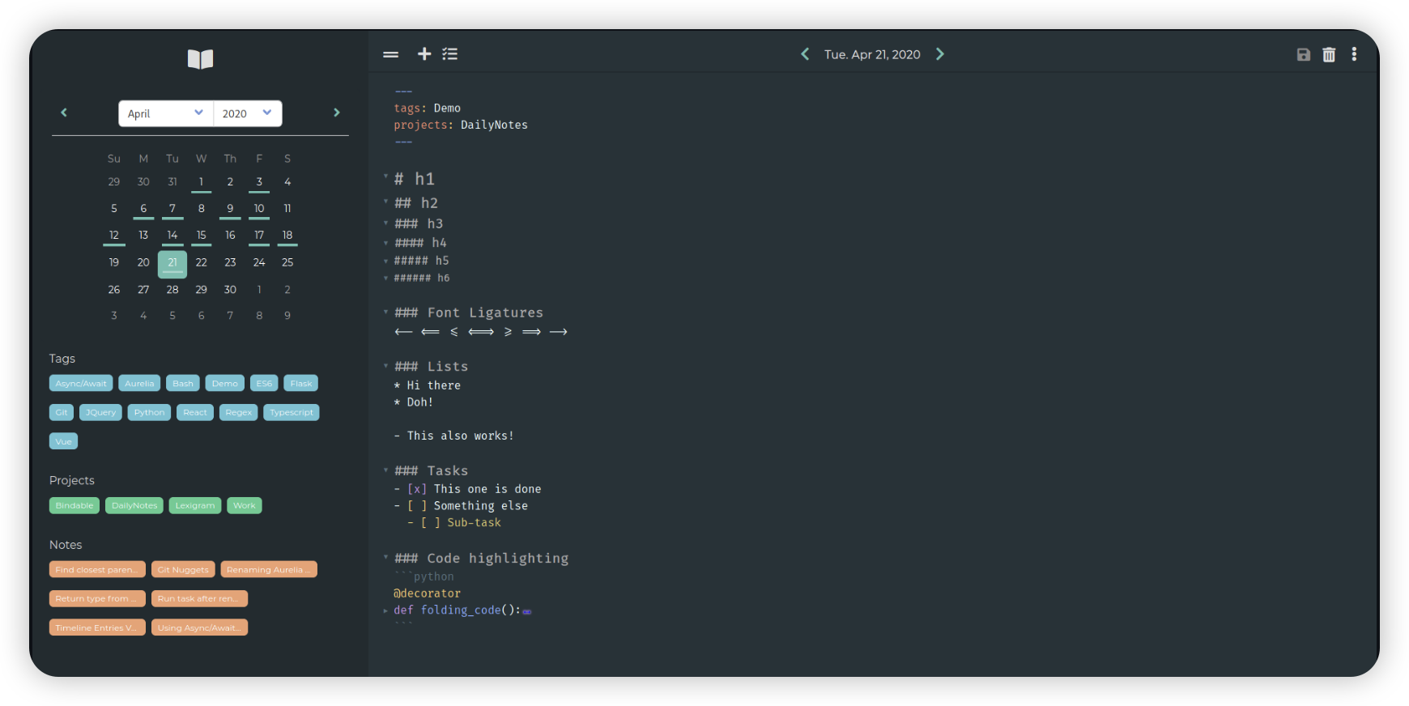Filter by the Aurelia tag

[x=139, y=384]
